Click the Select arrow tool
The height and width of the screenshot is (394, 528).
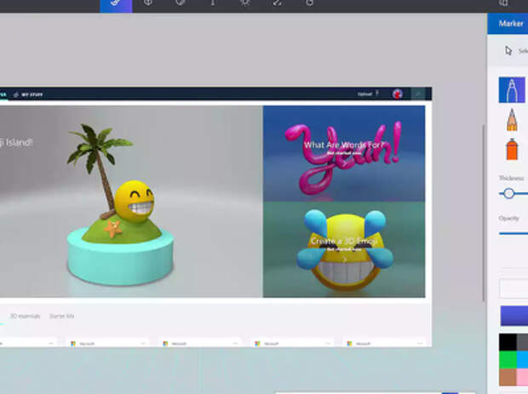tap(509, 50)
